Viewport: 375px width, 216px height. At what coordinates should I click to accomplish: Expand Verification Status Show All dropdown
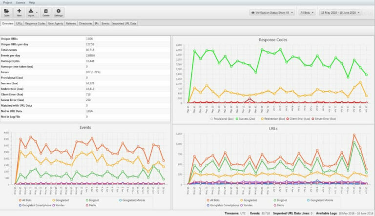[x=272, y=12]
